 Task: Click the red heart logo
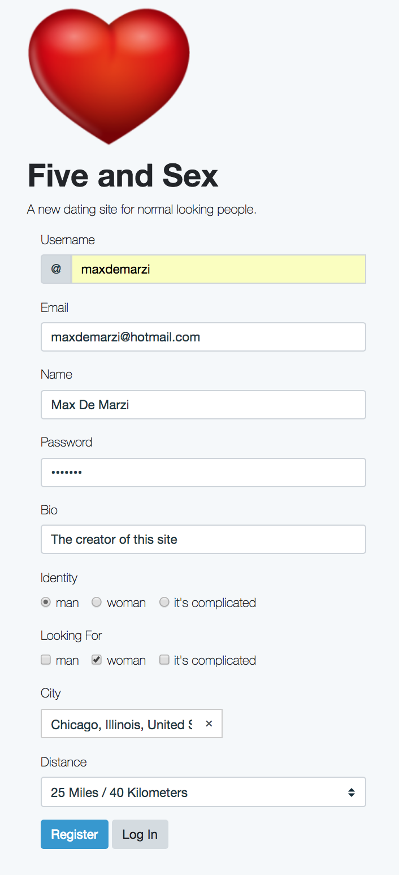[x=109, y=72]
